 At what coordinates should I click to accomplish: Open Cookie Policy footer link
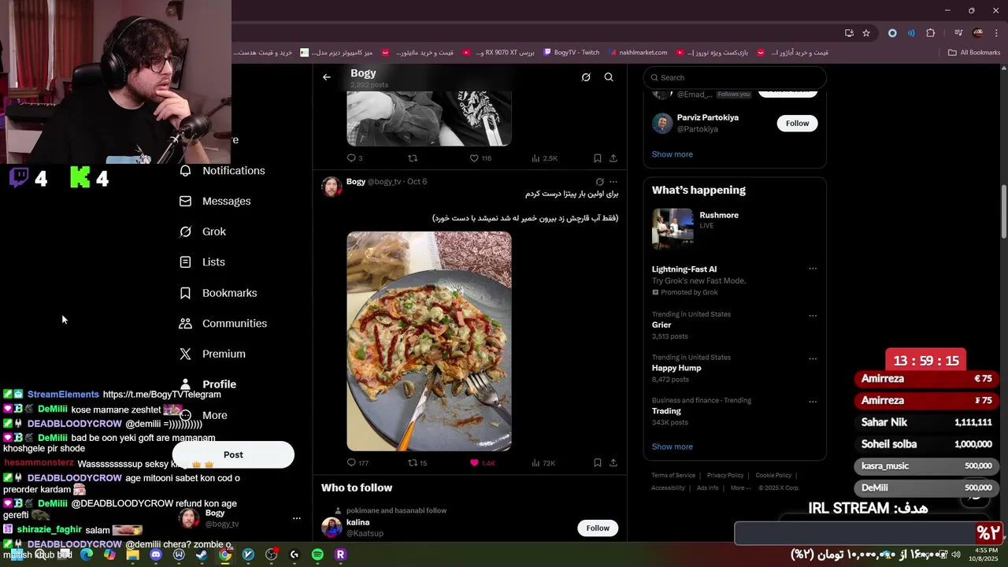[773, 476]
